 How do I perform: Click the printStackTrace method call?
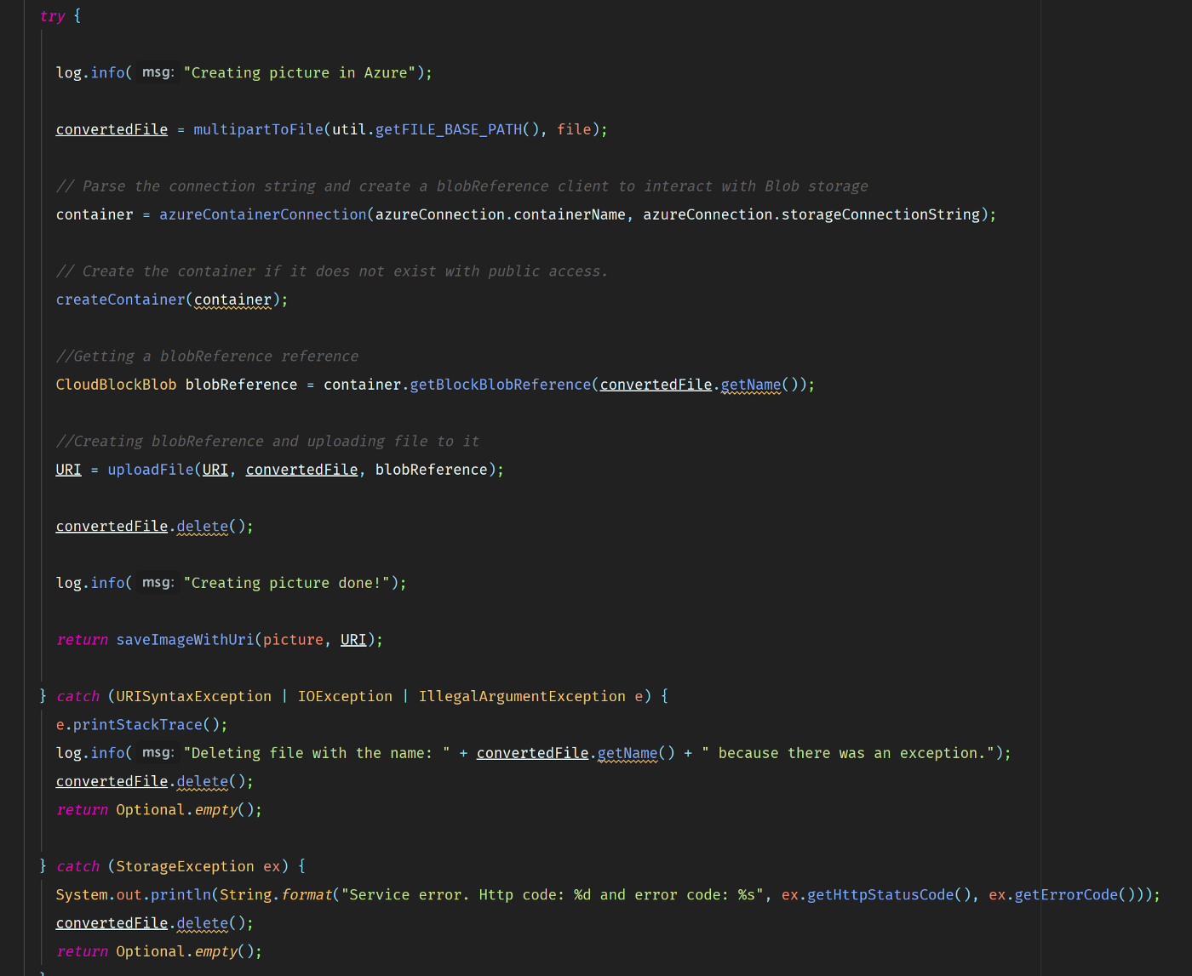tap(137, 725)
